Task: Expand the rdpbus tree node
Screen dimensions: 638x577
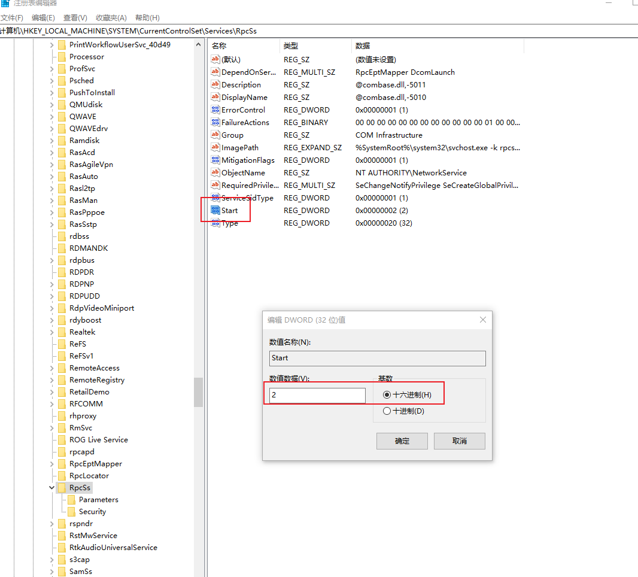Action: coord(52,260)
